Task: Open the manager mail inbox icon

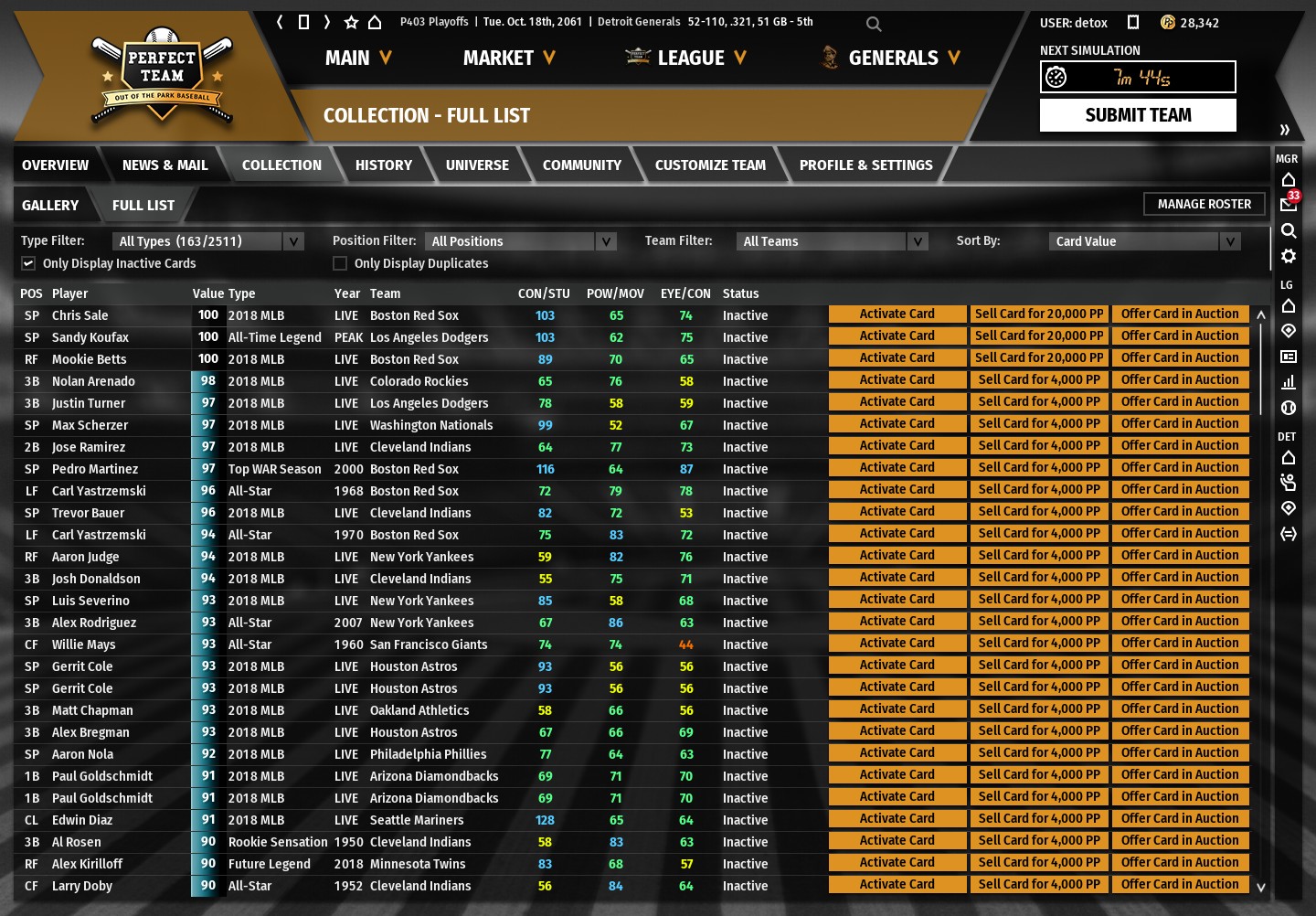Action: pos(1288,205)
